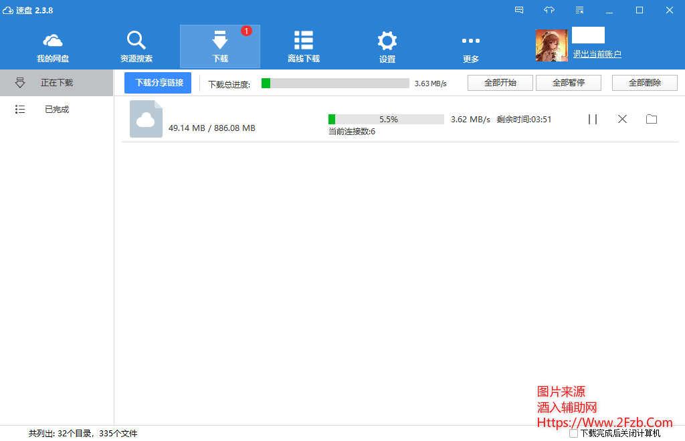Open 设置 settings

click(x=387, y=45)
